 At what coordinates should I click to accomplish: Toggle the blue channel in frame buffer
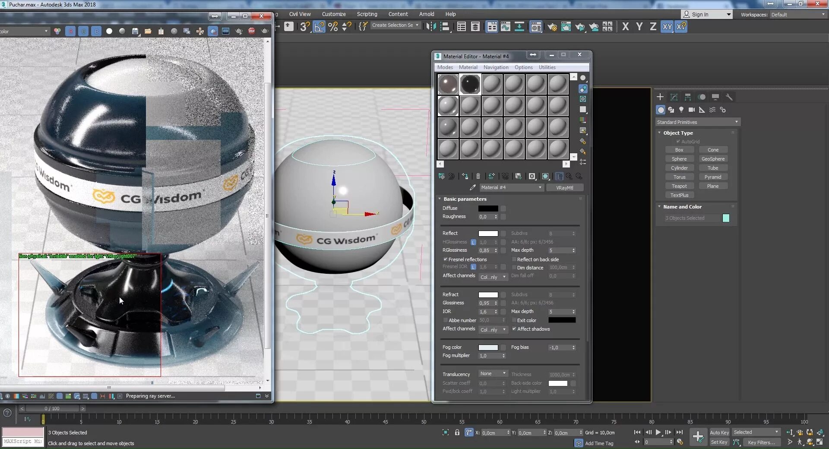click(x=96, y=31)
